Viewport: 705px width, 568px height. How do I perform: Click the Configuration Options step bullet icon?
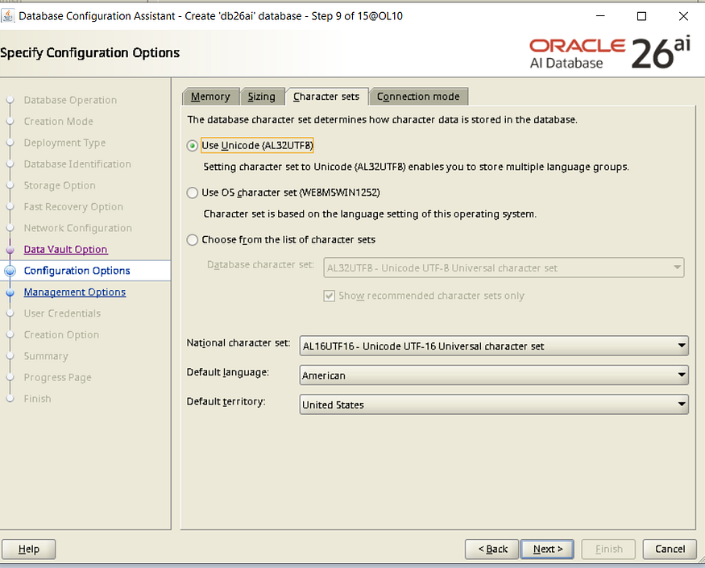(10, 271)
